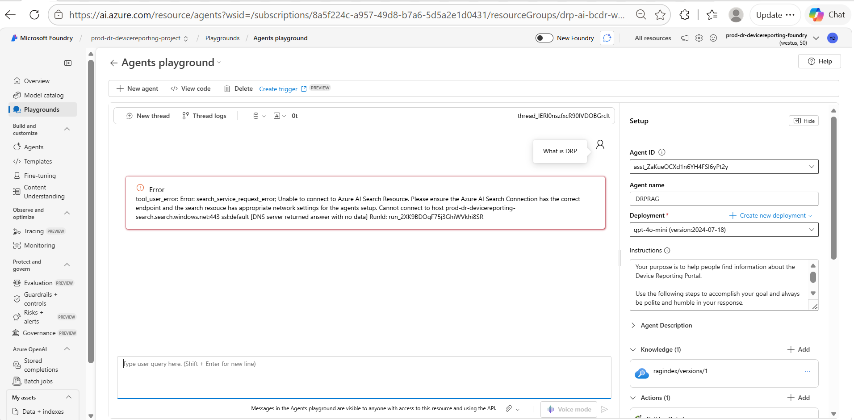Screen dimensions: 854x420
Task: Open the settings gear in the header
Action: coord(699,38)
